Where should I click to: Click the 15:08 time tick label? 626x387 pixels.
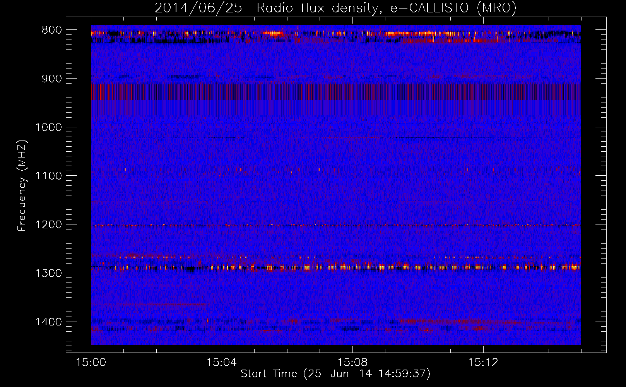352,363
